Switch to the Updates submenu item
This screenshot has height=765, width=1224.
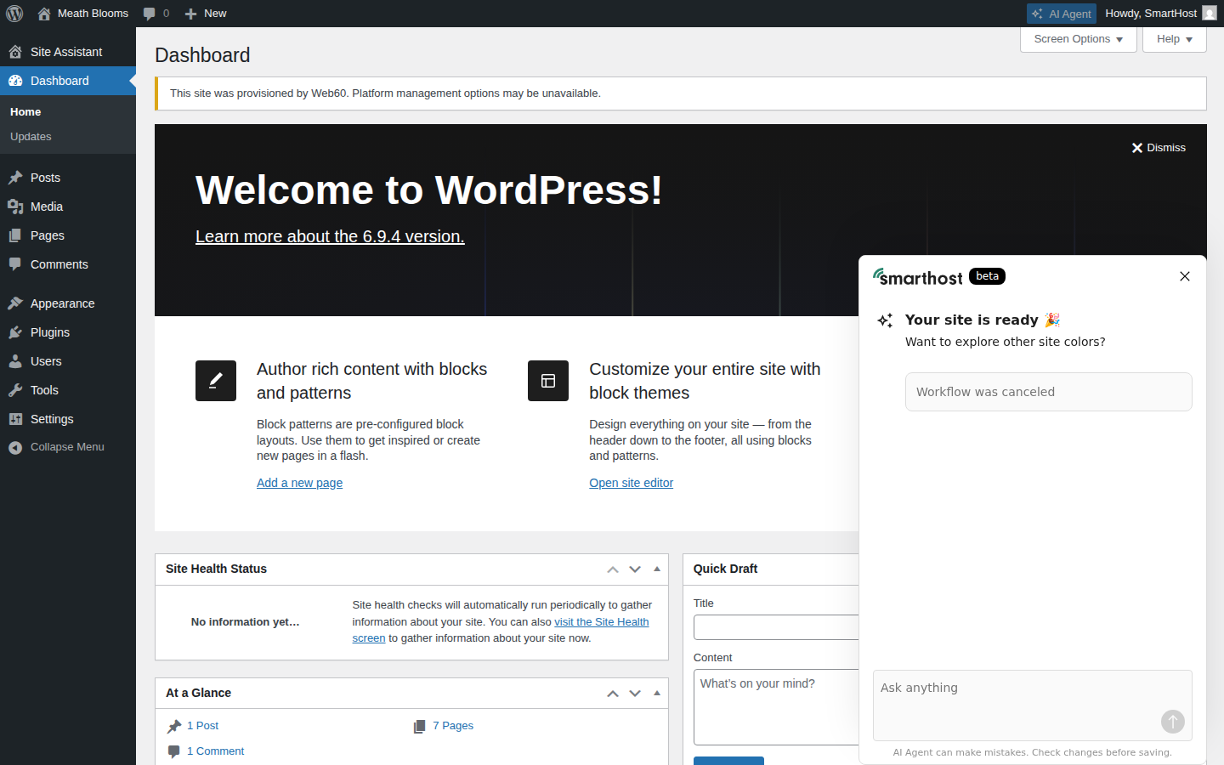click(31, 136)
